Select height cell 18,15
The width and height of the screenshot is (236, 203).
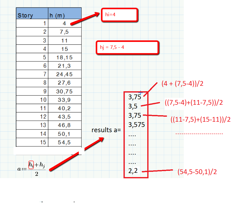pos(65,57)
